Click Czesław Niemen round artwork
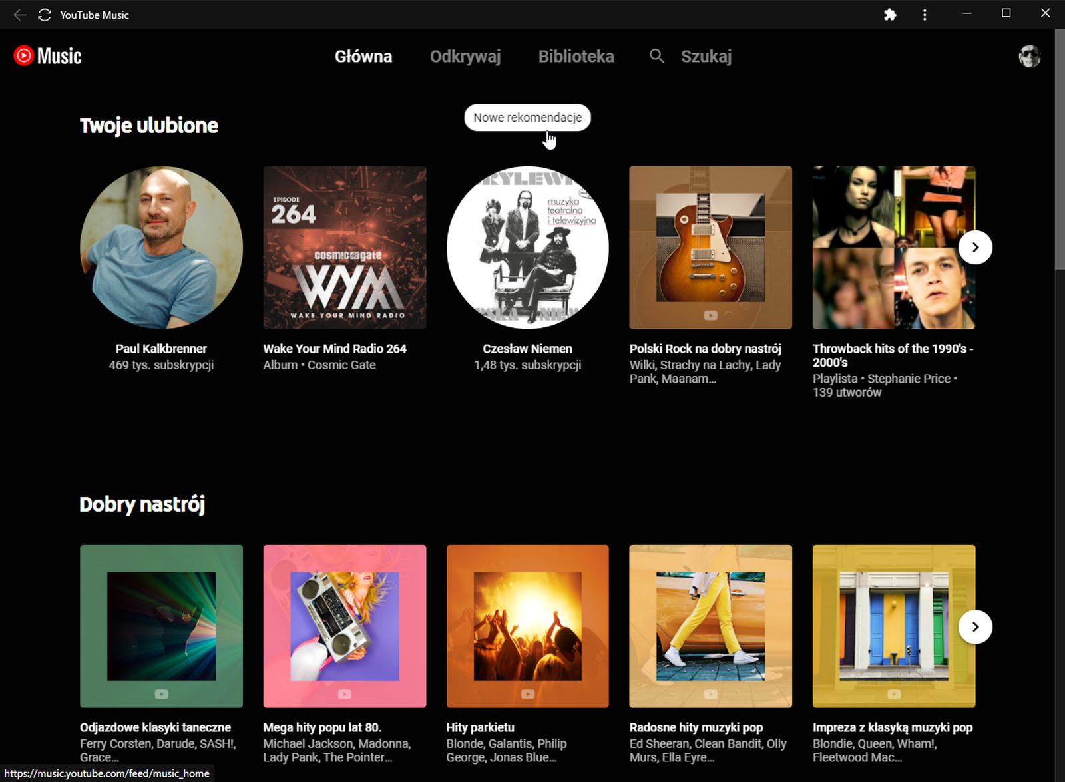Screen dimensions: 1065x782 tap(528, 248)
